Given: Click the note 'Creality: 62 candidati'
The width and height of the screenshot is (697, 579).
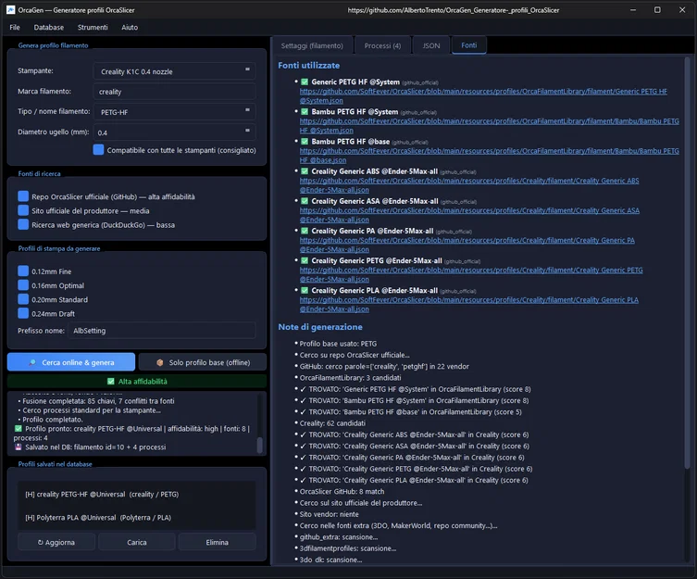Looking at the screenshot, I should (332, 423).
